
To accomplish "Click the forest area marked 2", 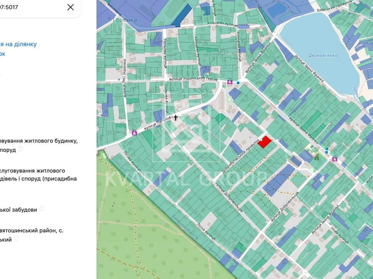I will 113,204.
